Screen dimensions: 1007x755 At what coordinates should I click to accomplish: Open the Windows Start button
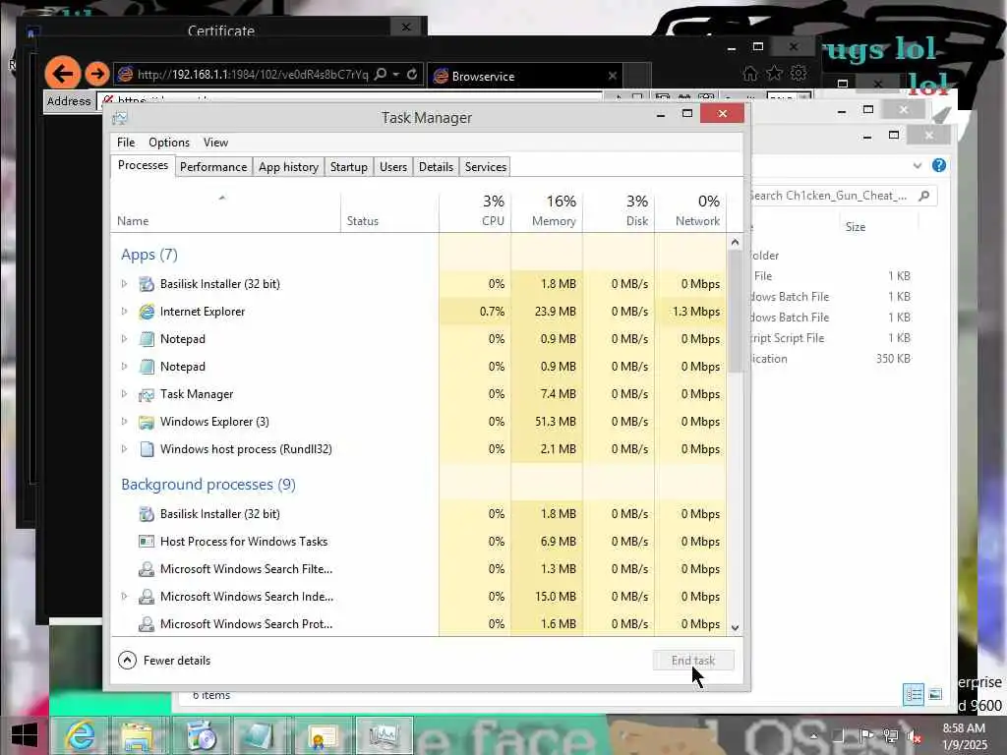coord(25,735)
